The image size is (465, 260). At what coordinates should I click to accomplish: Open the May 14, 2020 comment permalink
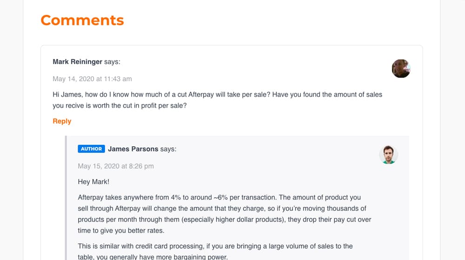point(92,79)
